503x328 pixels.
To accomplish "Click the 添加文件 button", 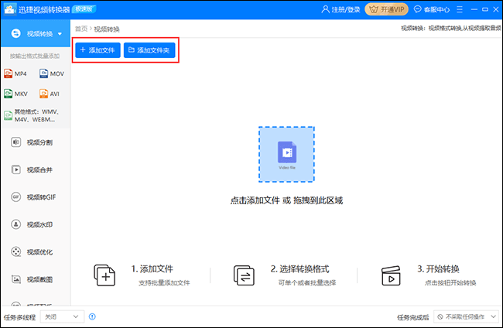I will [98, 50].
